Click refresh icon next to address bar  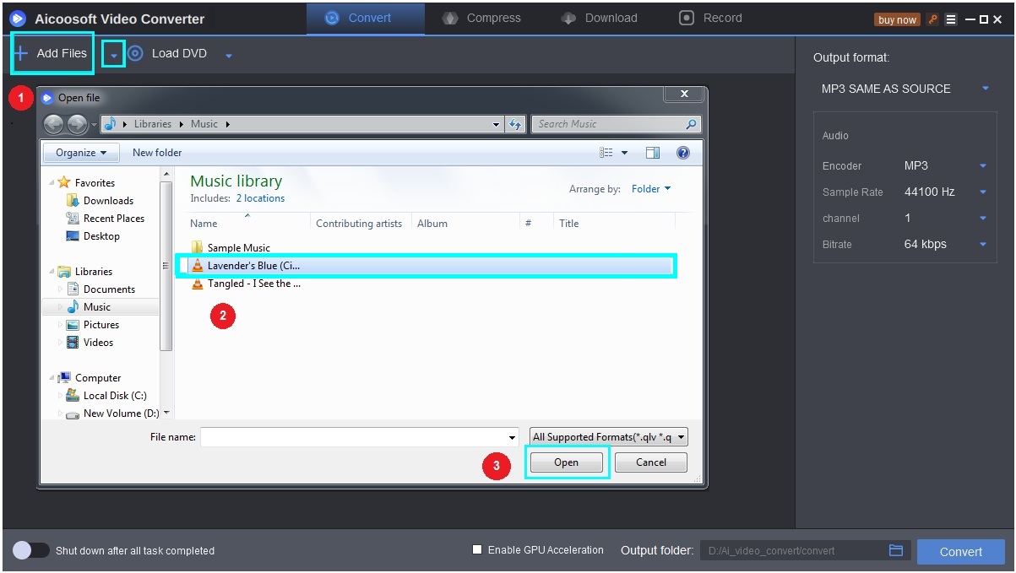[x=516, y=124]
